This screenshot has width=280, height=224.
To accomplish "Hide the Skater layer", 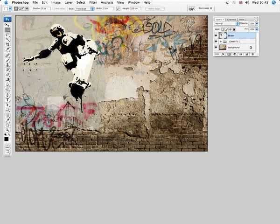I will click(216, 35).
